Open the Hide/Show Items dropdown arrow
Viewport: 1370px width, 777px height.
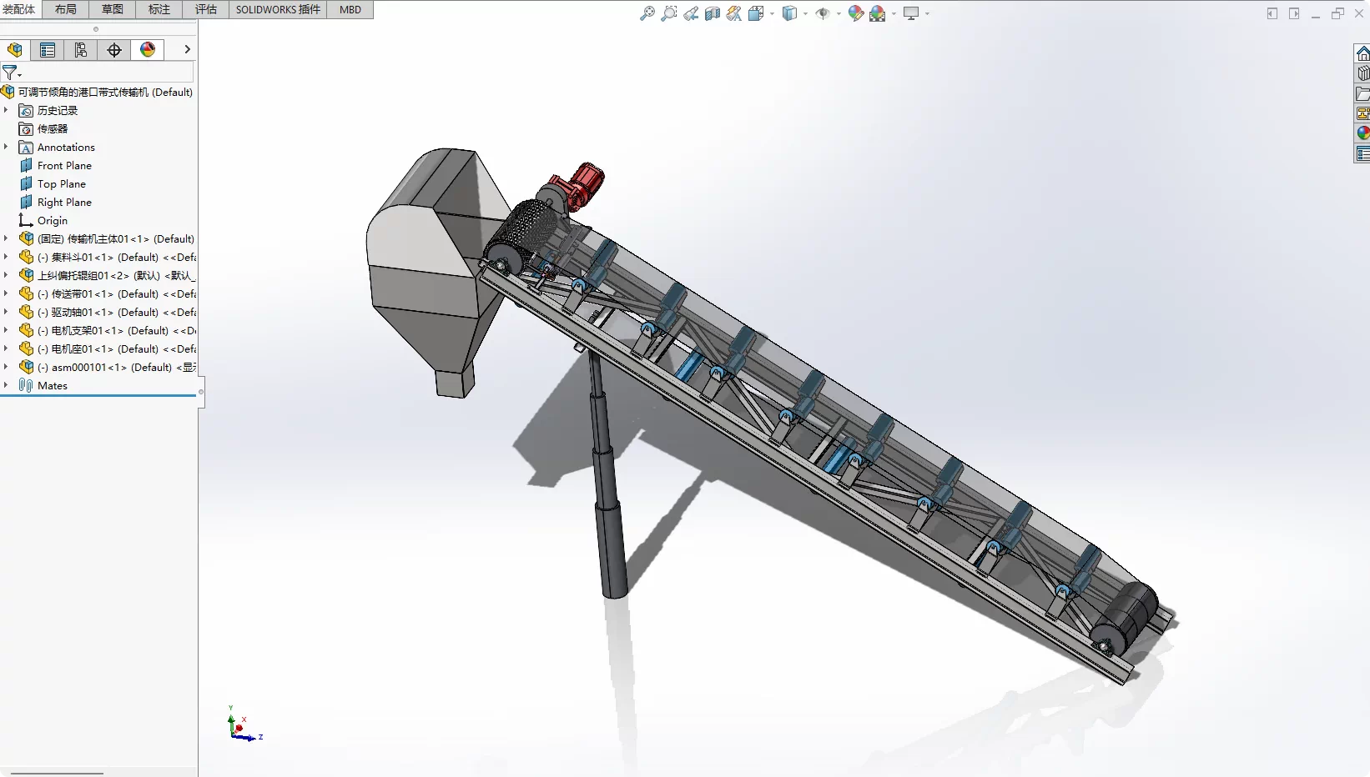tap(839, 13)
